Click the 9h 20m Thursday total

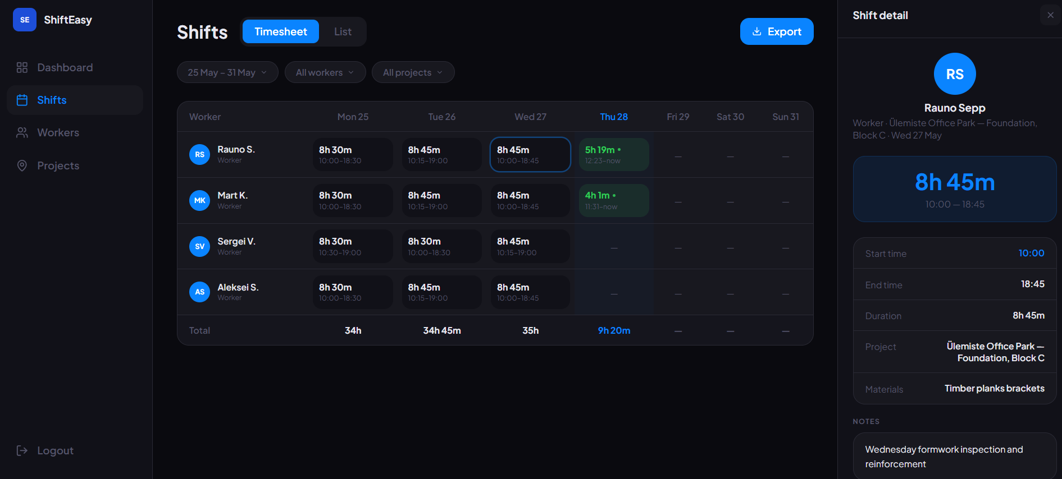pos(614,330)
